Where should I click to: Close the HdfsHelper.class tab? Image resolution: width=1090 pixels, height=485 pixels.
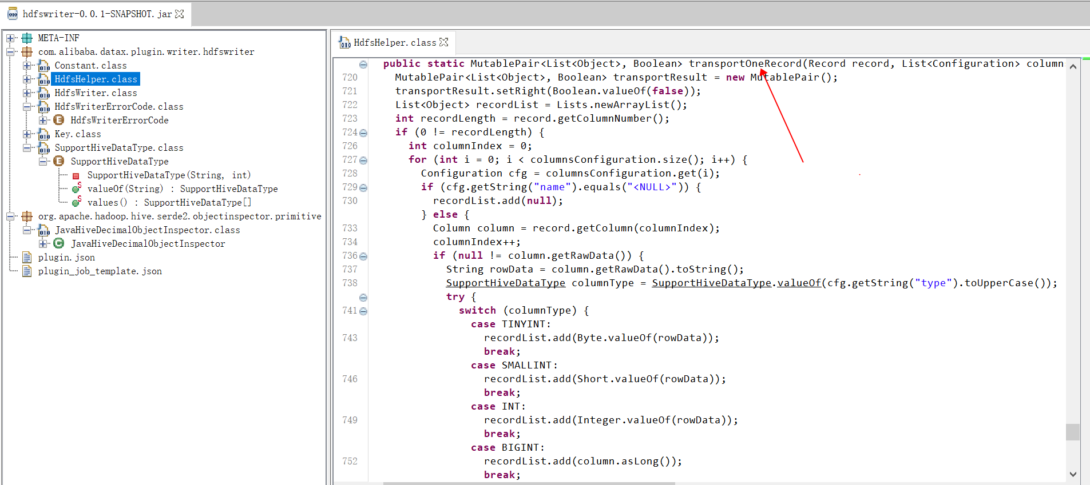[444, 42]
